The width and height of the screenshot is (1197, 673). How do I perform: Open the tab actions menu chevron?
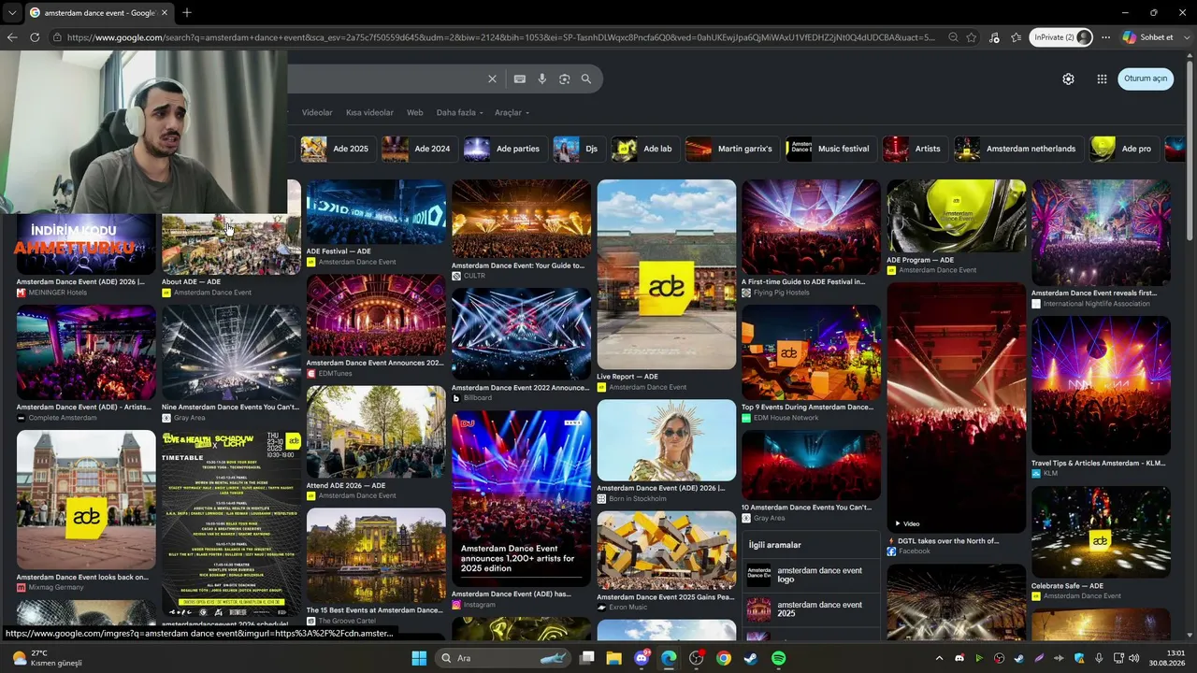11,13
